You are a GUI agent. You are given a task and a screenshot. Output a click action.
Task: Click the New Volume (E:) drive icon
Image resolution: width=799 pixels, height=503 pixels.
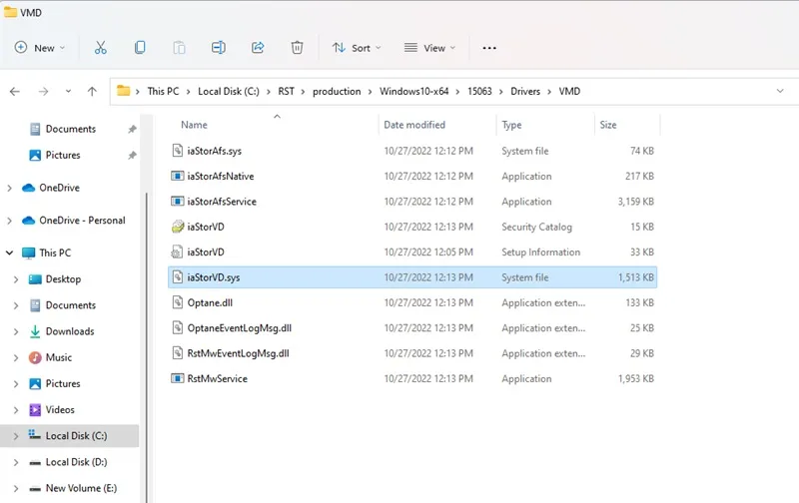pos(35,489)
